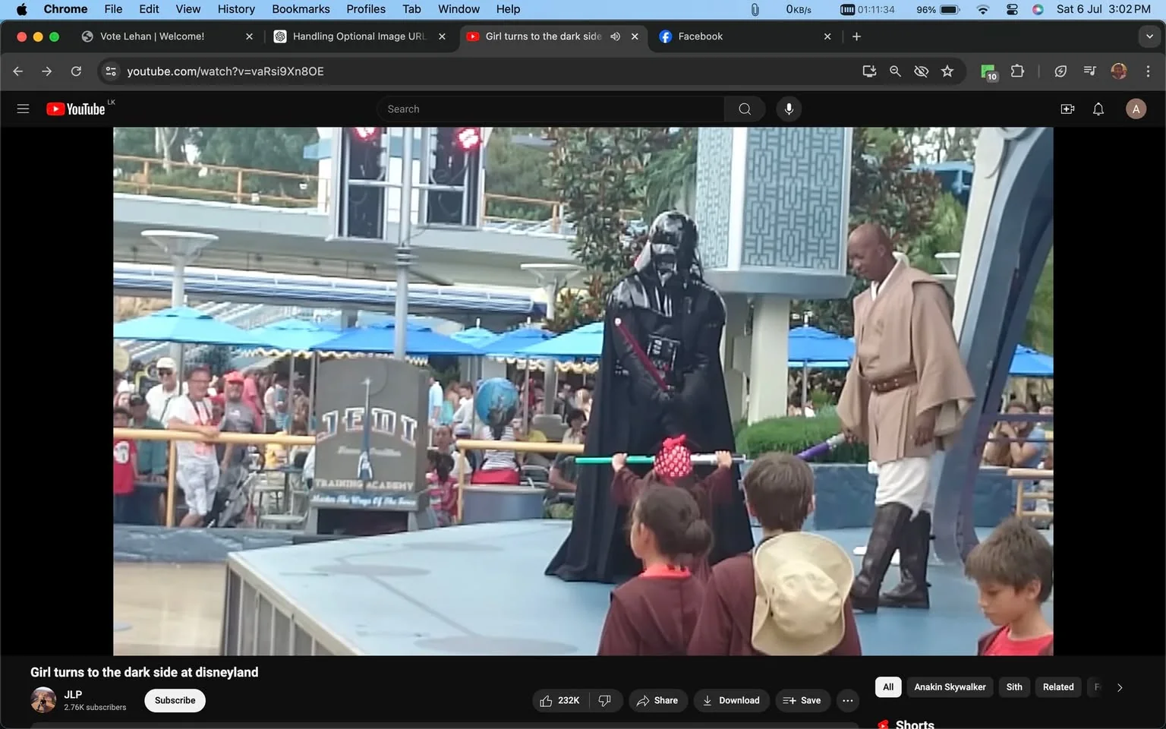Click the search magnifier button
This screenshot has height=729, width=1166.
(x=745, y=109)
